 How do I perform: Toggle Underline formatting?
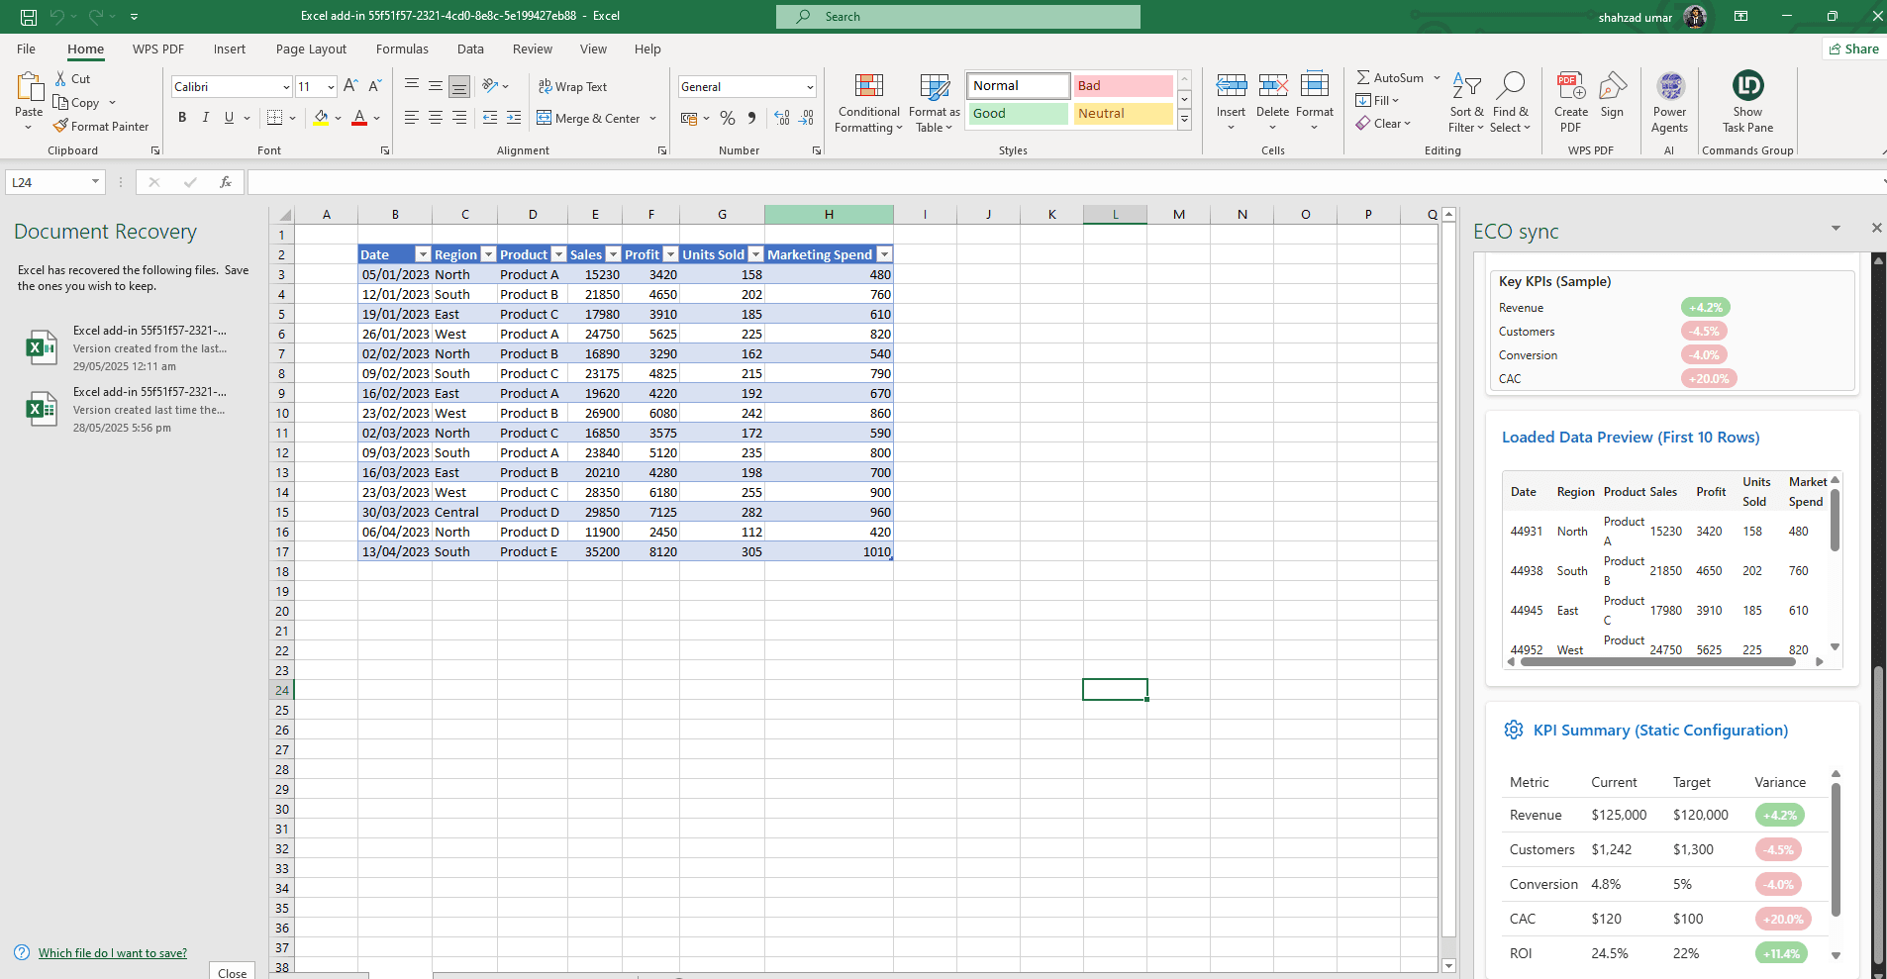[x=230, y=118]
